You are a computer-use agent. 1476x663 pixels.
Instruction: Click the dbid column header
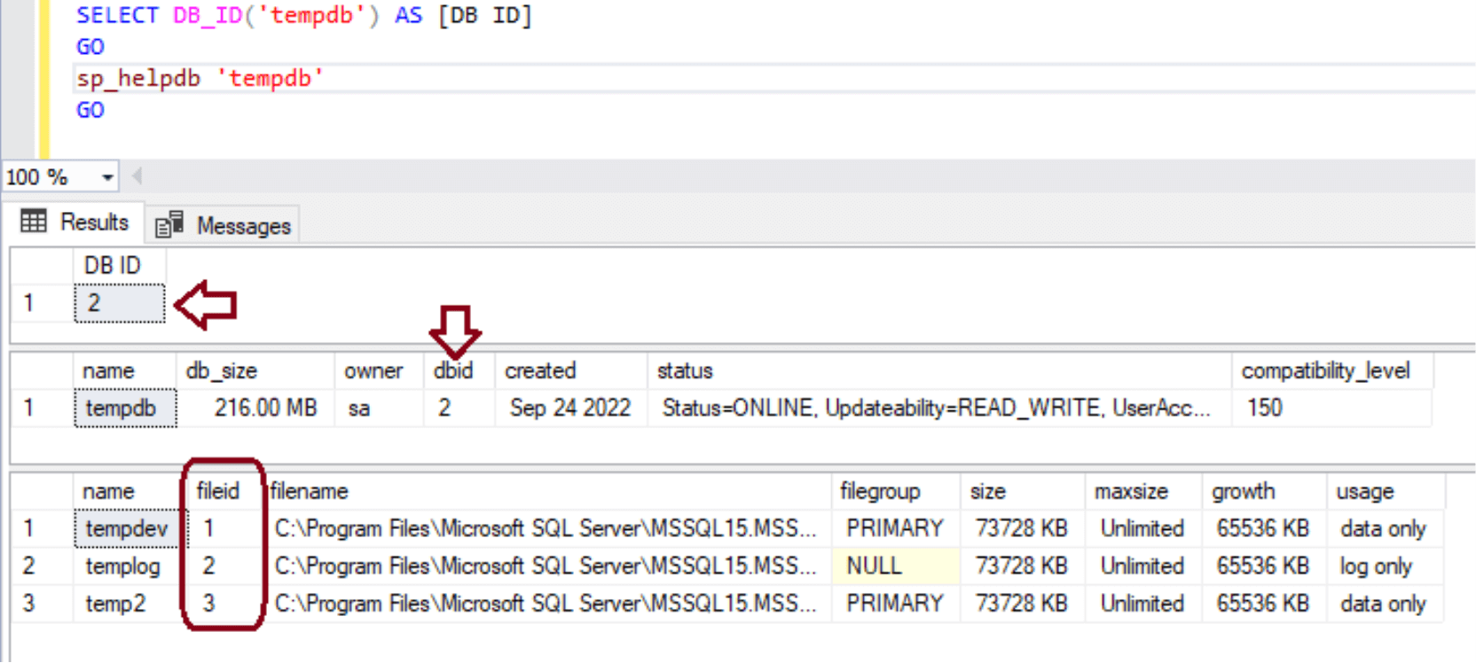[x=453, y=370]
